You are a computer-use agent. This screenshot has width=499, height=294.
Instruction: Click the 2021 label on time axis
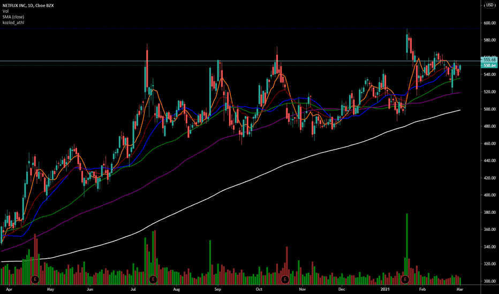385,290
